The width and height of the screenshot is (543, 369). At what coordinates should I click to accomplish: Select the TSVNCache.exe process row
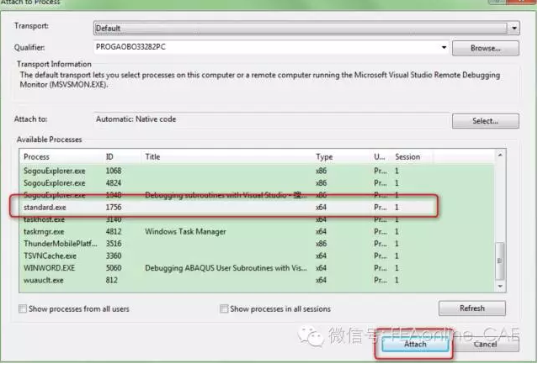(x=257, y=256)
